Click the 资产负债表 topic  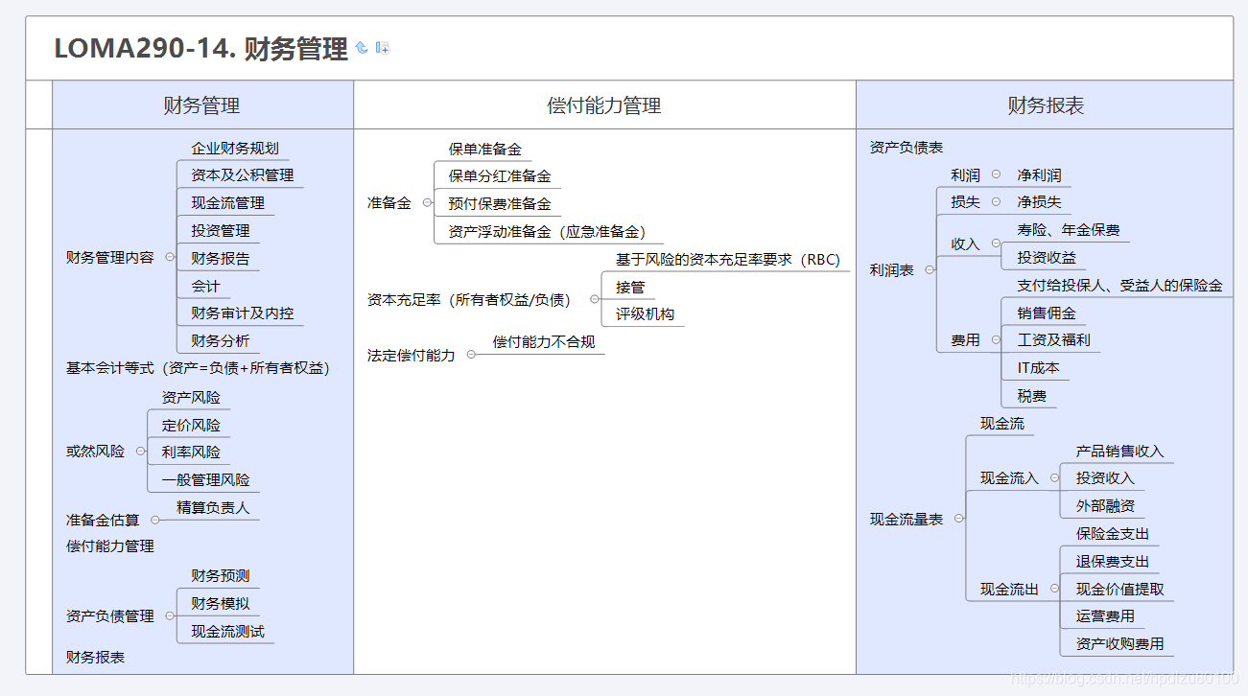point(907,148)
